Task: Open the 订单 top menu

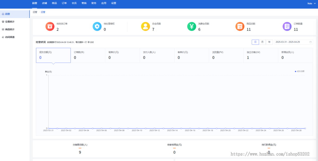Action: 64,3
